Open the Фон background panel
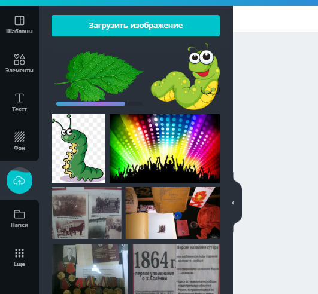 19,141
